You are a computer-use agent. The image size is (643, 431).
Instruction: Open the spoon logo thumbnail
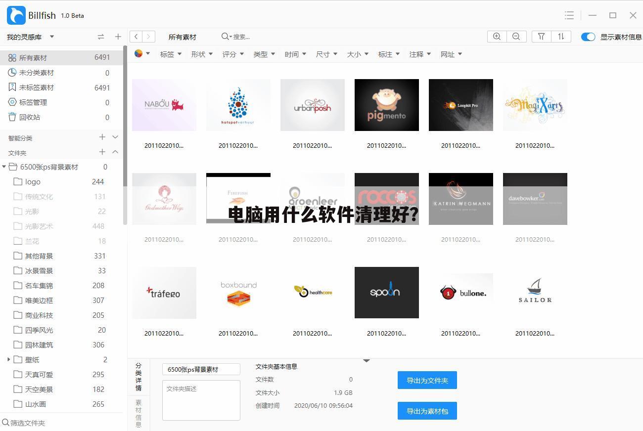[x=387, y=293]
